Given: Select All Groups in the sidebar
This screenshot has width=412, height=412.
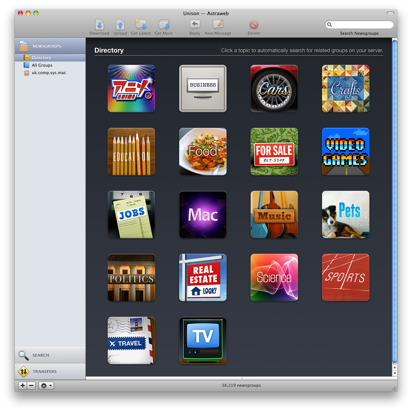Looking at the screenshot, I should (x=42, y=65).
